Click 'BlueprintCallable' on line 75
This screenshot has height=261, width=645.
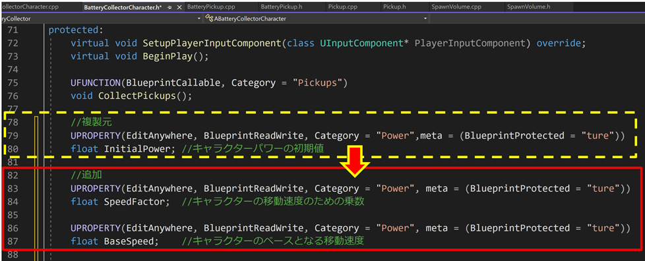point(173,83)
